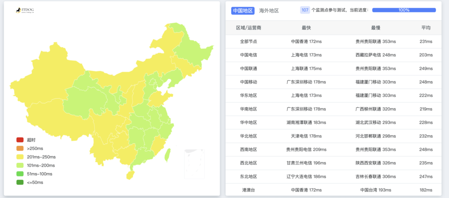This screenshot has height=198, width=449.
Task: Click the 182ms average for 港澳台
Action: click(426, 190)
